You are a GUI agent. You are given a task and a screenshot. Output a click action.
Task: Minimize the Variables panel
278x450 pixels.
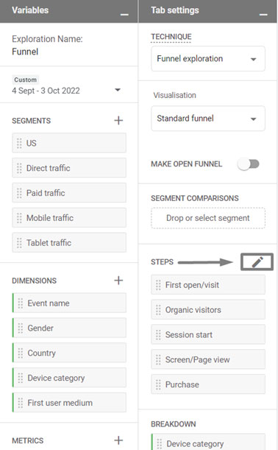coord(124,14)
